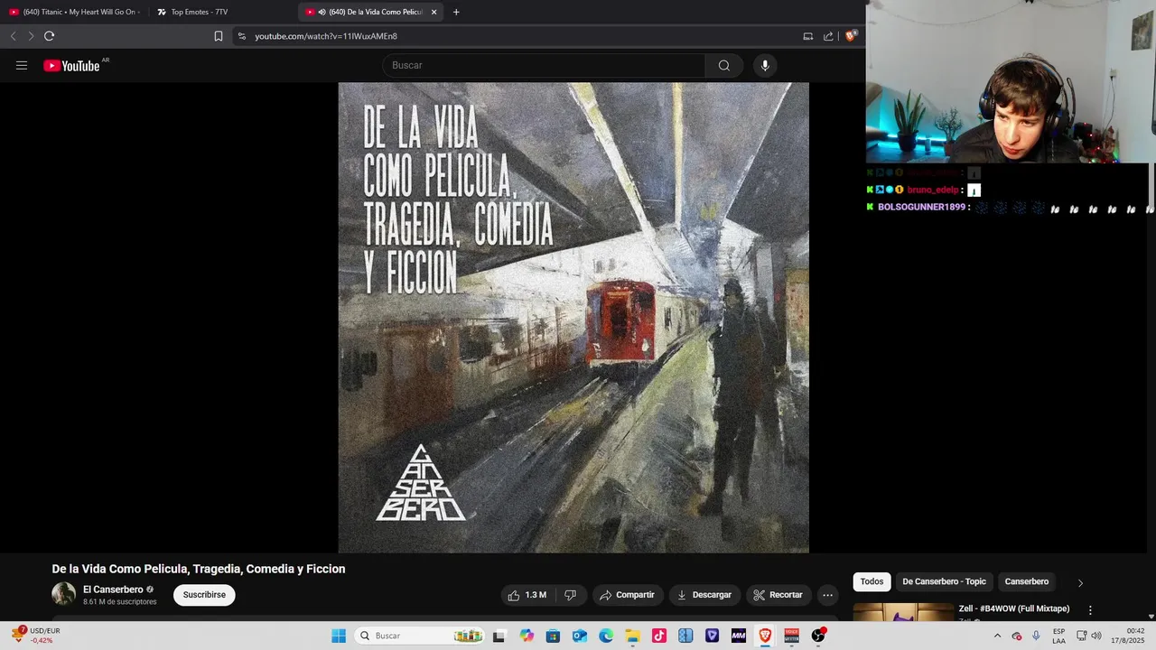Launch Copilot from the taskbar
The image size is (1156, 650).
(526, 636)
